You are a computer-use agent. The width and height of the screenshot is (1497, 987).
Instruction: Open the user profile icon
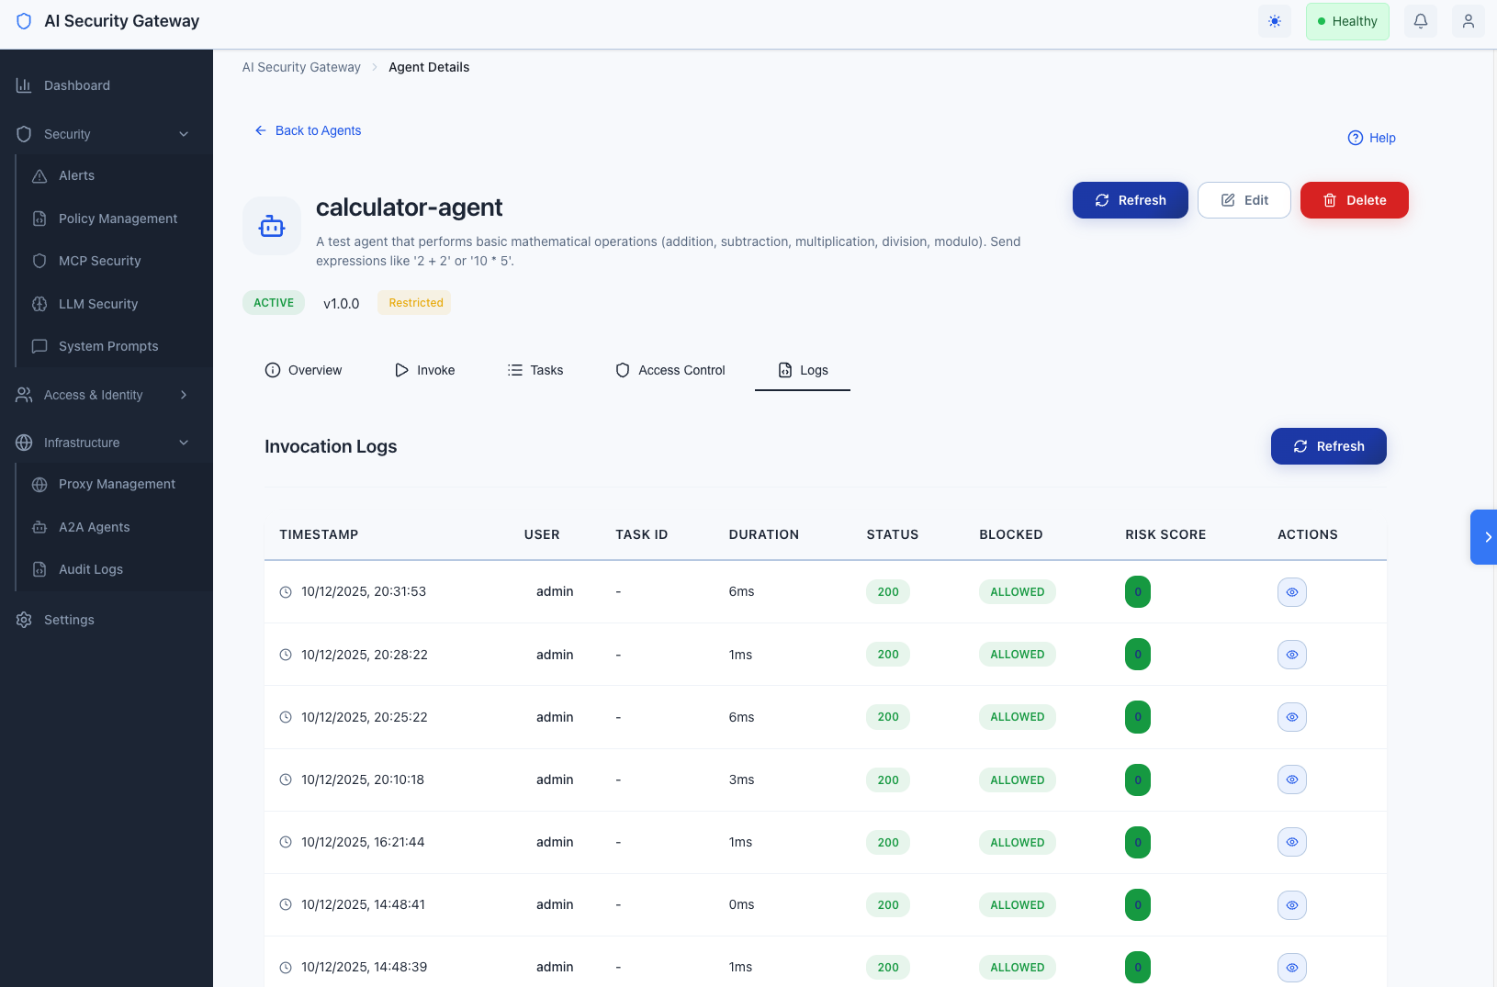[1468, 21]
